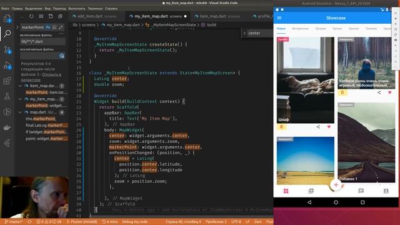This screenshot has width=400, height=225.
Task: Open the Справка menu
Action: coord(111,8)
